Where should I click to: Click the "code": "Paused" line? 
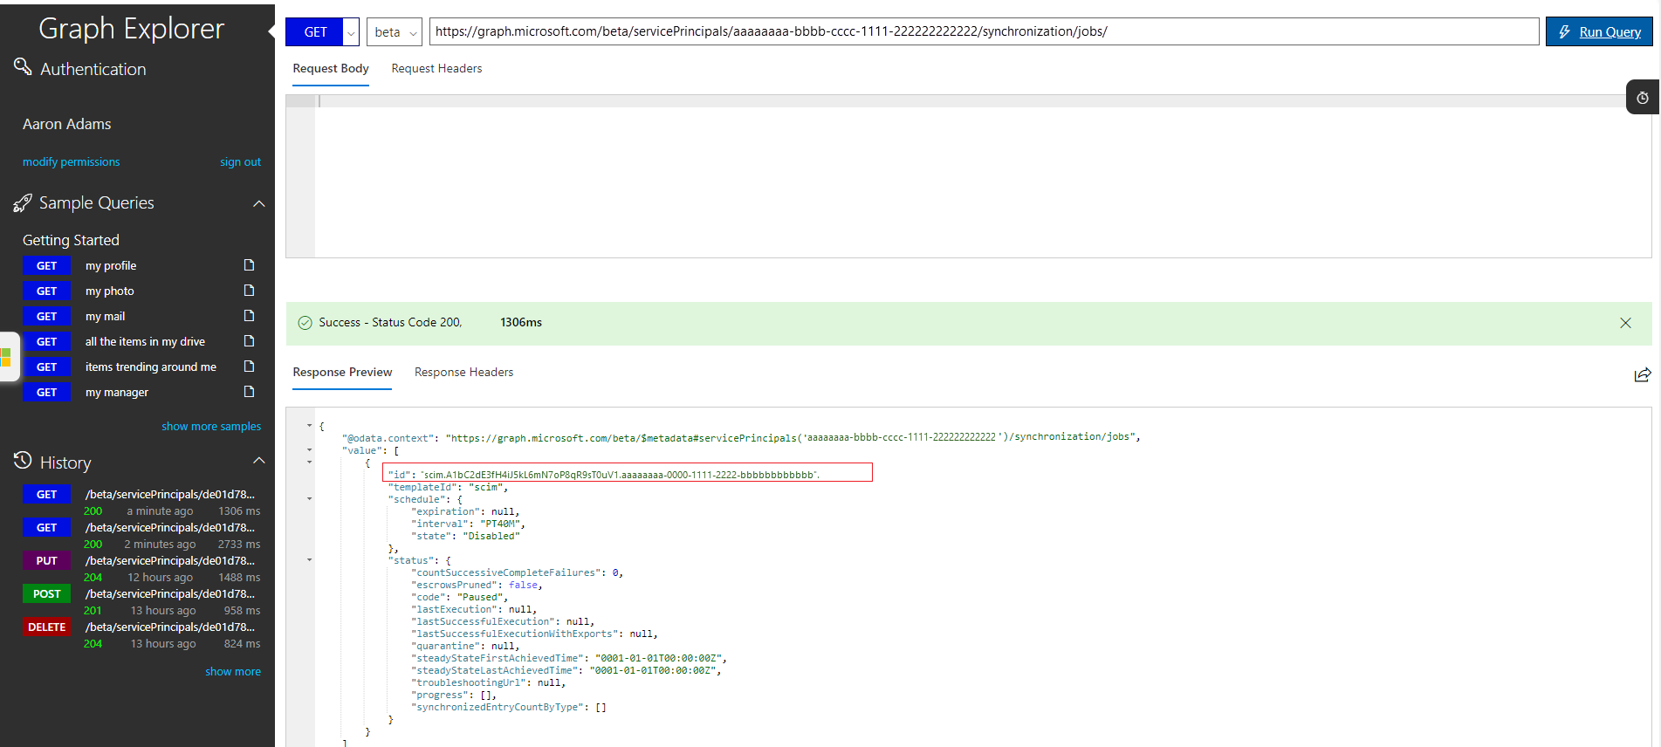459,598
